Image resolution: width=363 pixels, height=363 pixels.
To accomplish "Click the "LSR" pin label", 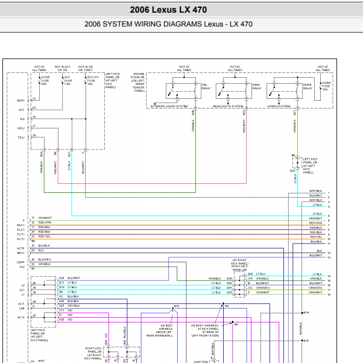I will [22, 308].
